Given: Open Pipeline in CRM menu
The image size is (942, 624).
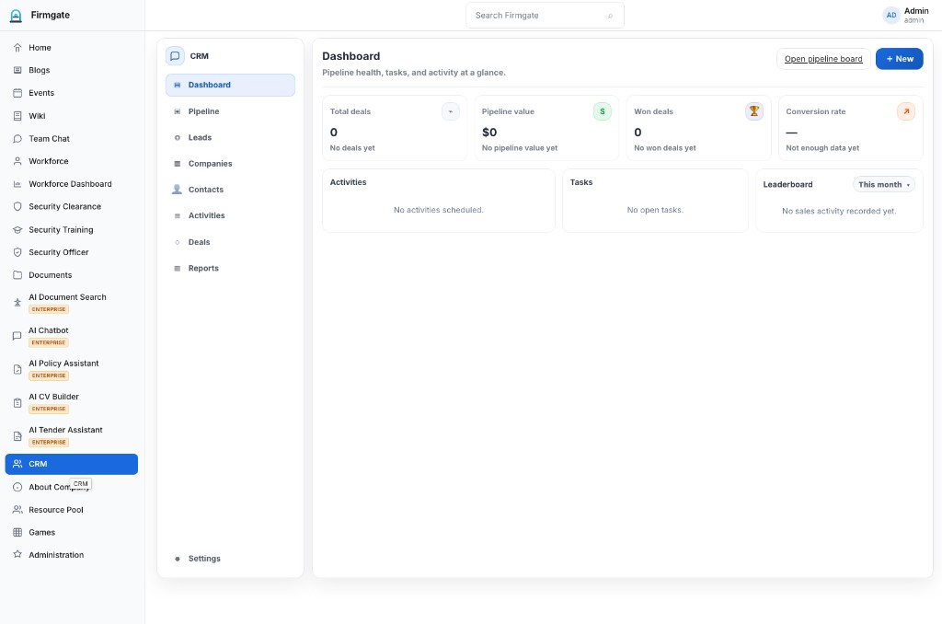Looking at the screenshot, I should [230, 111].
